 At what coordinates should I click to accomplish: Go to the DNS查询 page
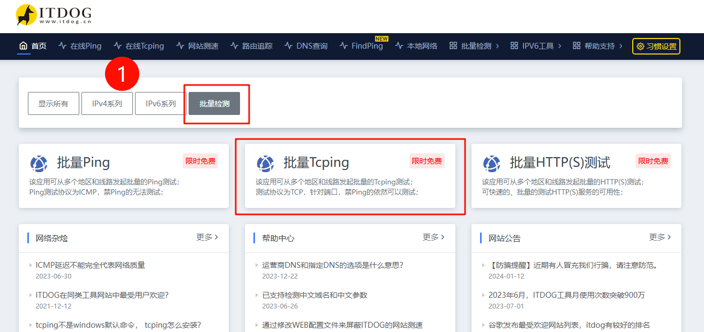click(x=311, y=46)
